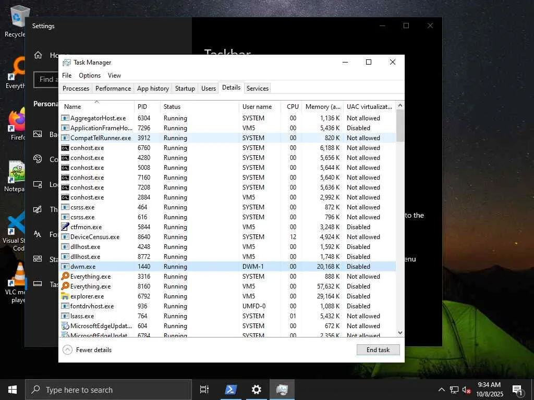
Task: Open Task View from the taskbar
Action: click(204, 390)
